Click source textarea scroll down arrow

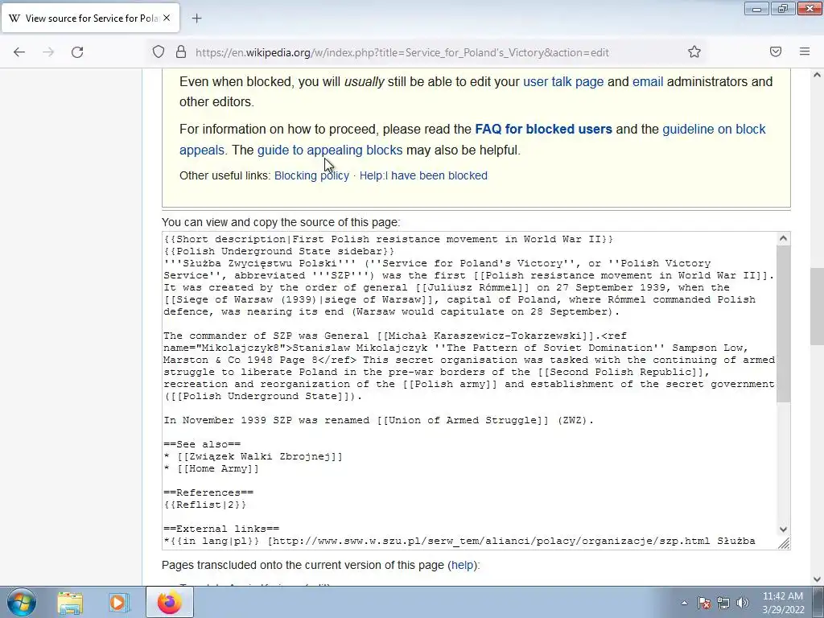coord(783,529)
